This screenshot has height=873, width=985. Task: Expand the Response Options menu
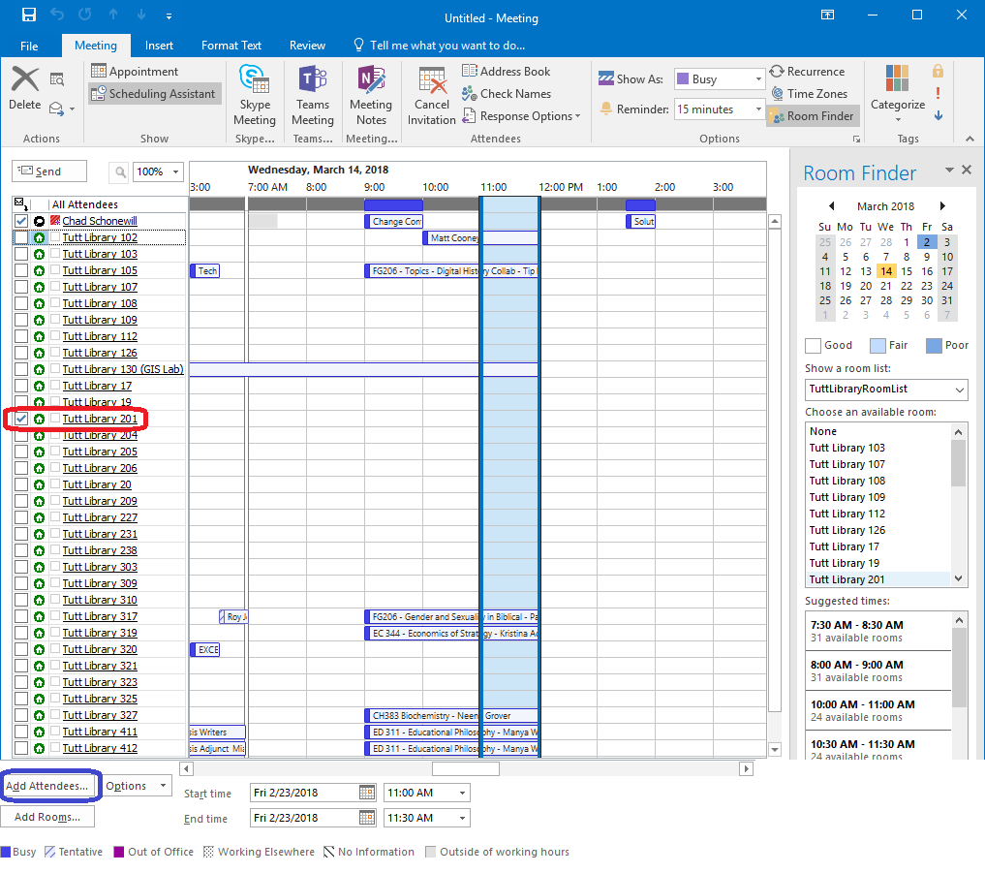(x=521, y=116)
